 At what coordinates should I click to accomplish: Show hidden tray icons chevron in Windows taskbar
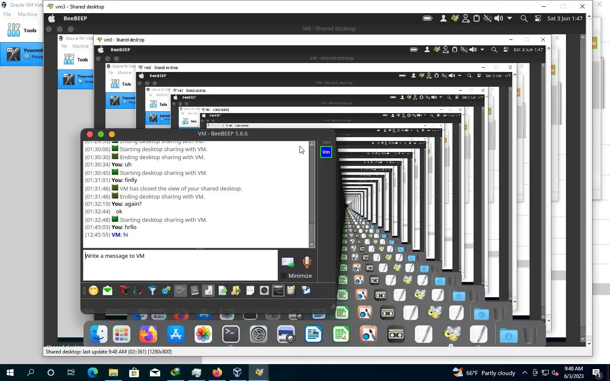(524, 373)
